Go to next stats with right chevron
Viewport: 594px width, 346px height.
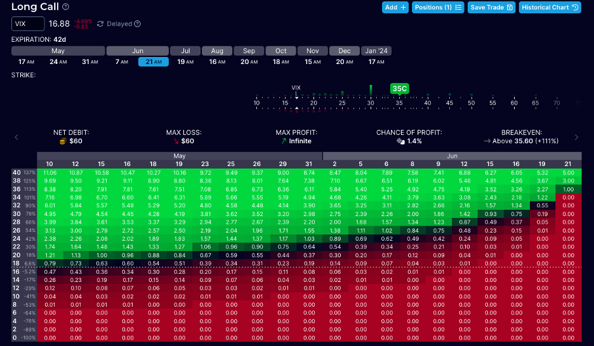point(576,138)
